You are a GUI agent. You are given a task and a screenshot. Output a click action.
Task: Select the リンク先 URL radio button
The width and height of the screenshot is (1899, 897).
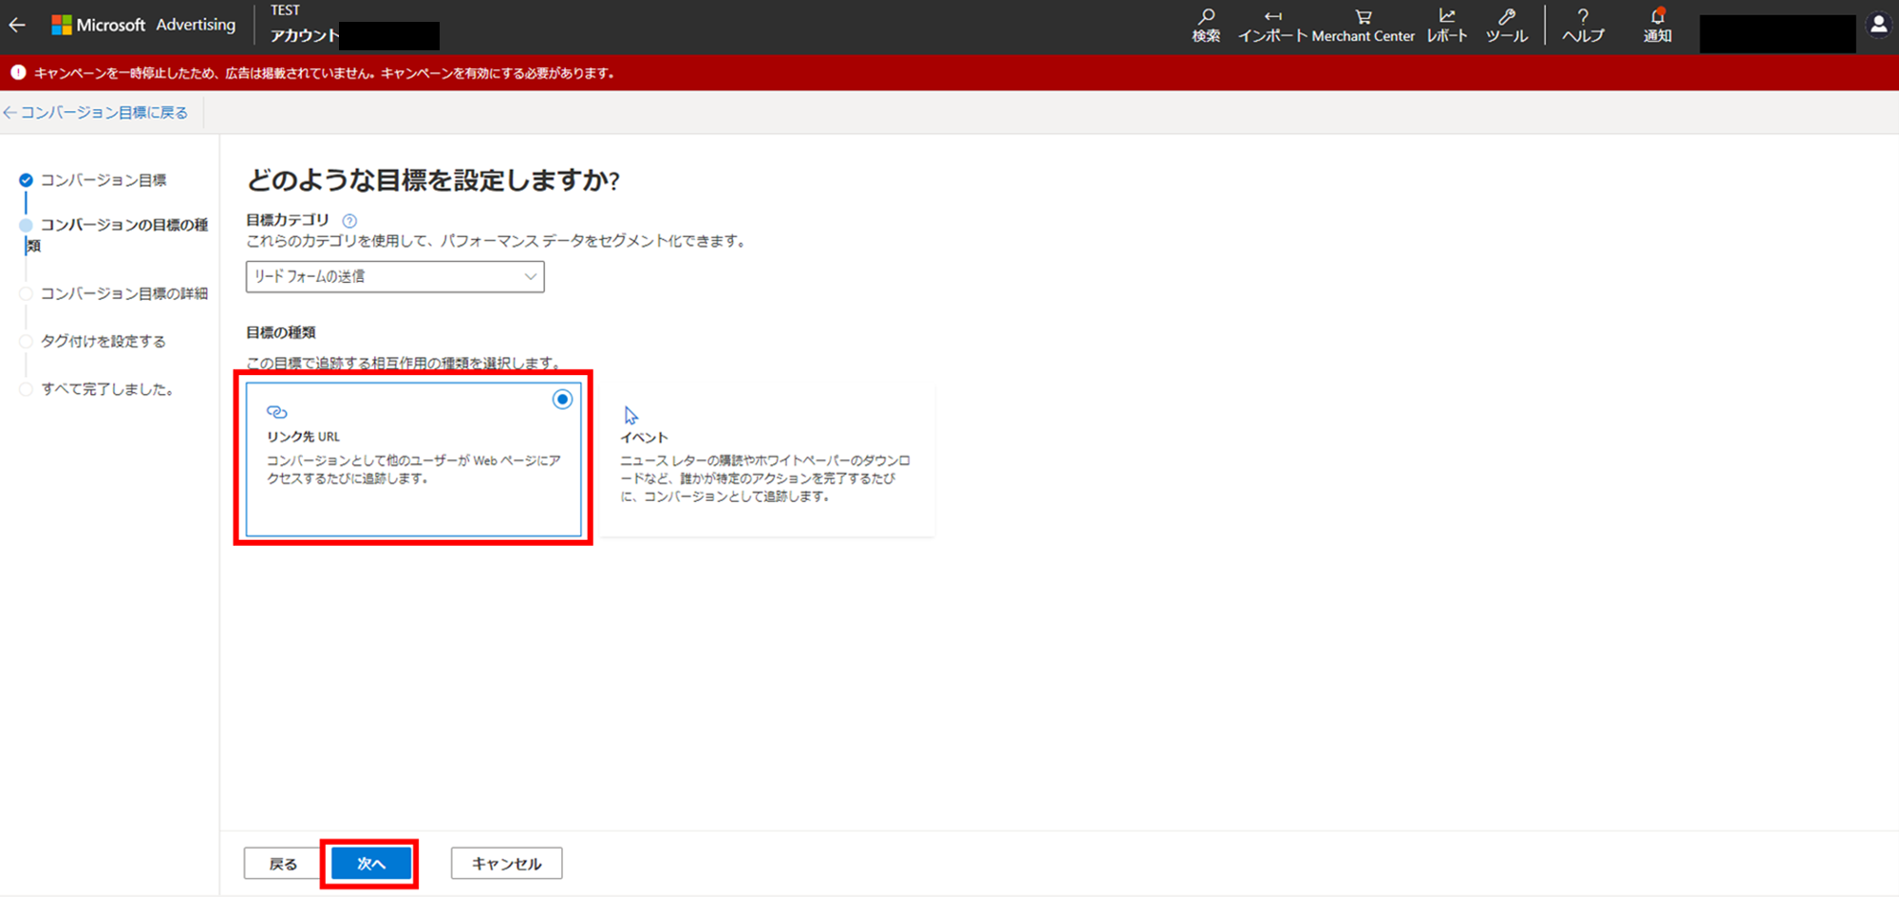pyautogui.click(x=562, y=400)
